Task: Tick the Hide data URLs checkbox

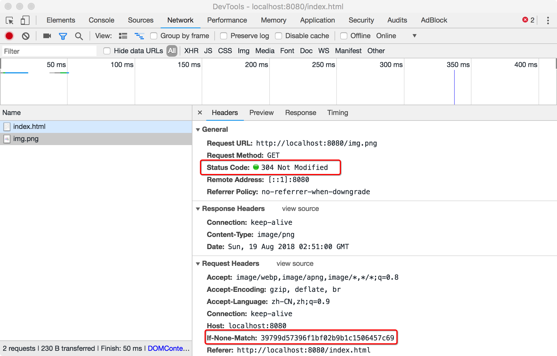Action: [107, 51]
